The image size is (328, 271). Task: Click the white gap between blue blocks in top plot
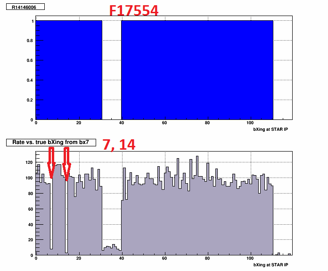tap(112, 70)
